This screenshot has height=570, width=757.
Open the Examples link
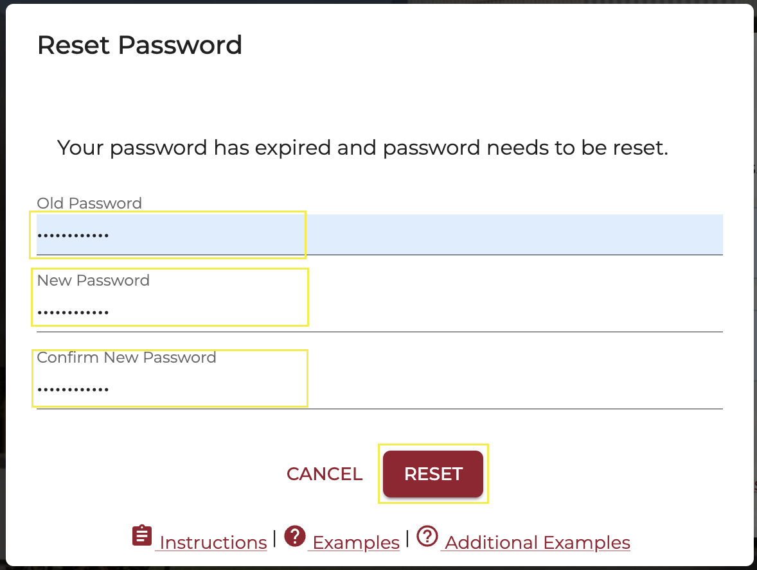[x=356, y=543]
